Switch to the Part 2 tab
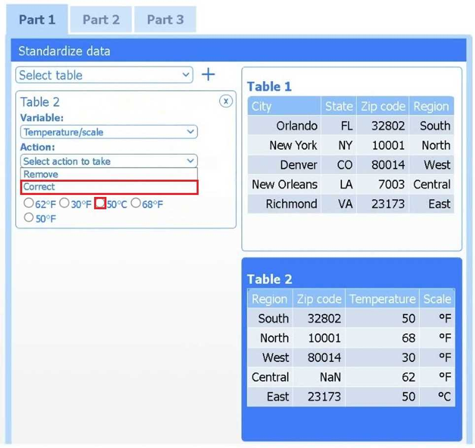475x448 pixels. click(101, 20)
